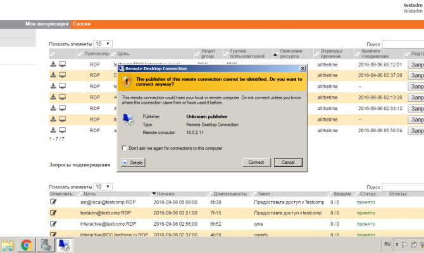Click download icon in 02:37:20 session row
The height and width of the screenshot is (253, 424).
tap(53, 75)
